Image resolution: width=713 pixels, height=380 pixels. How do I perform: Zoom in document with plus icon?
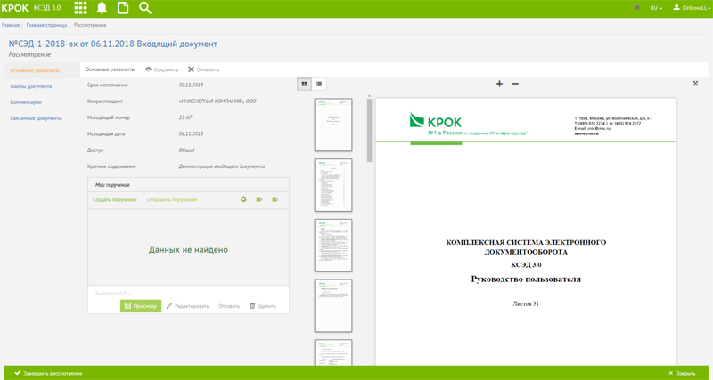pyautogui.click(x=499, y=84)
